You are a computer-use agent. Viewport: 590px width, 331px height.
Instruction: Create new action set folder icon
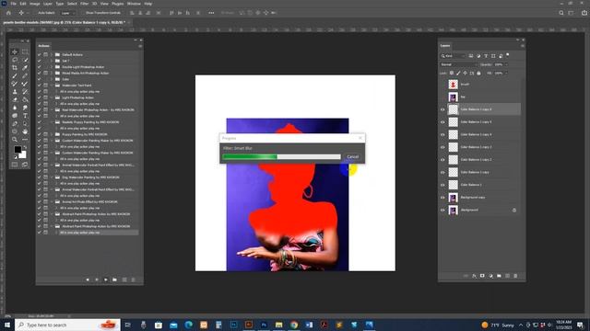click(114, 280)
